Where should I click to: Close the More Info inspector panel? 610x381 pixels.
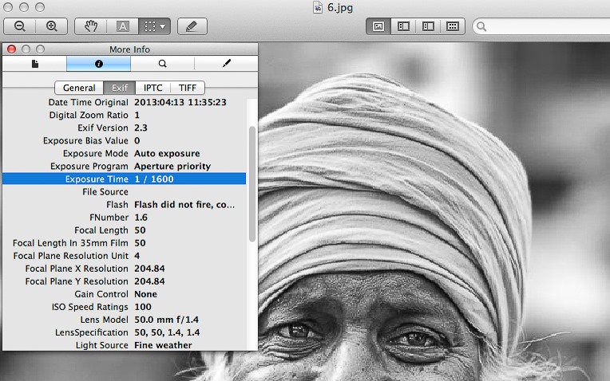coord(12,49)
